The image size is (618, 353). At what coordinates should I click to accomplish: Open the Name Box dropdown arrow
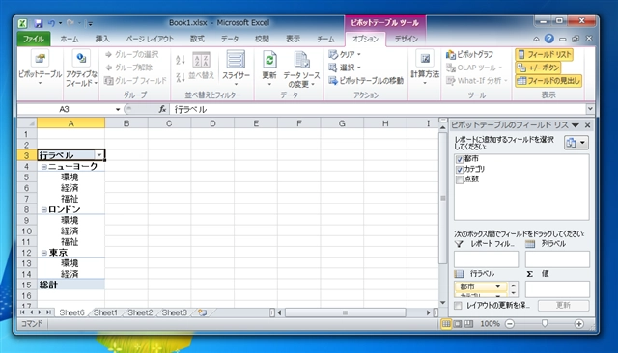pyautogui.click(x=118, y=109)
